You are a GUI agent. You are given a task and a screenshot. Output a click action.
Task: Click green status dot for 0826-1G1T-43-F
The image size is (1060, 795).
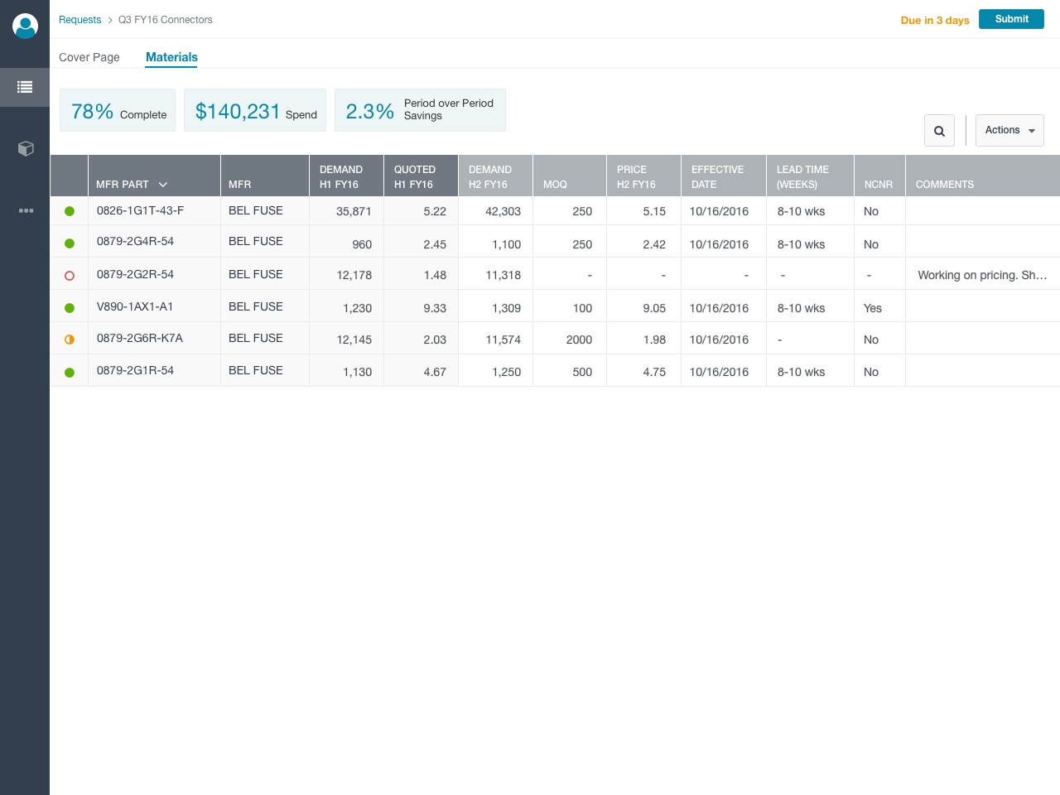tap(70, 211)
